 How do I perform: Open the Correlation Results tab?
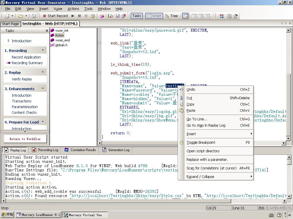[80, 150]
